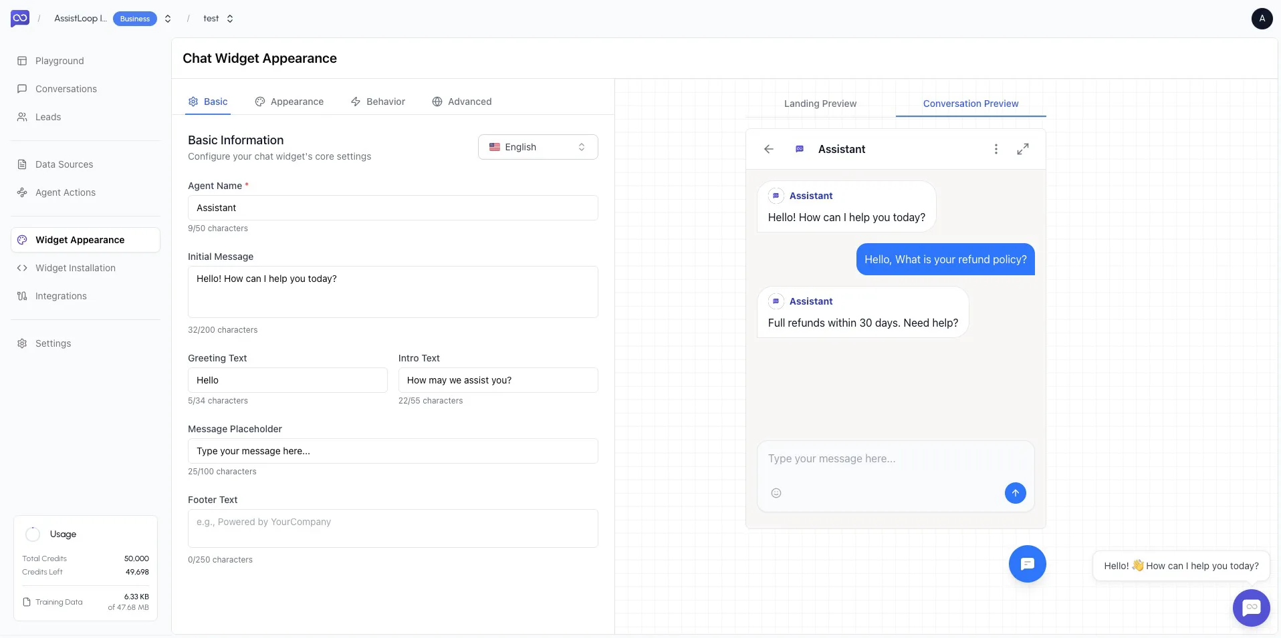Open the AssistLoop workspace switcher chevrons
The image size is (1281, 638).
[168, 19]
